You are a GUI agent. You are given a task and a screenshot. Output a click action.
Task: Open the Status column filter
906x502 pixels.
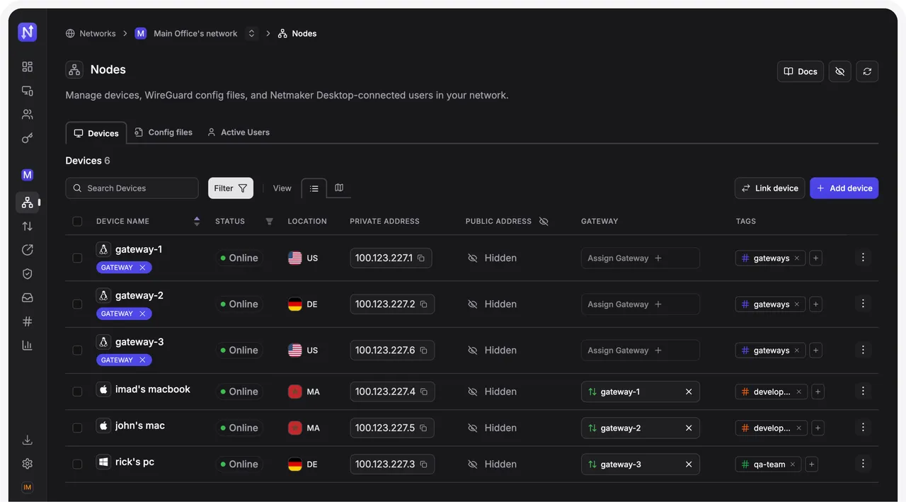coord(269,221)
